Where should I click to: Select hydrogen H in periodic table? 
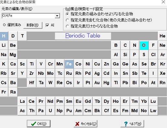[4, 36]
